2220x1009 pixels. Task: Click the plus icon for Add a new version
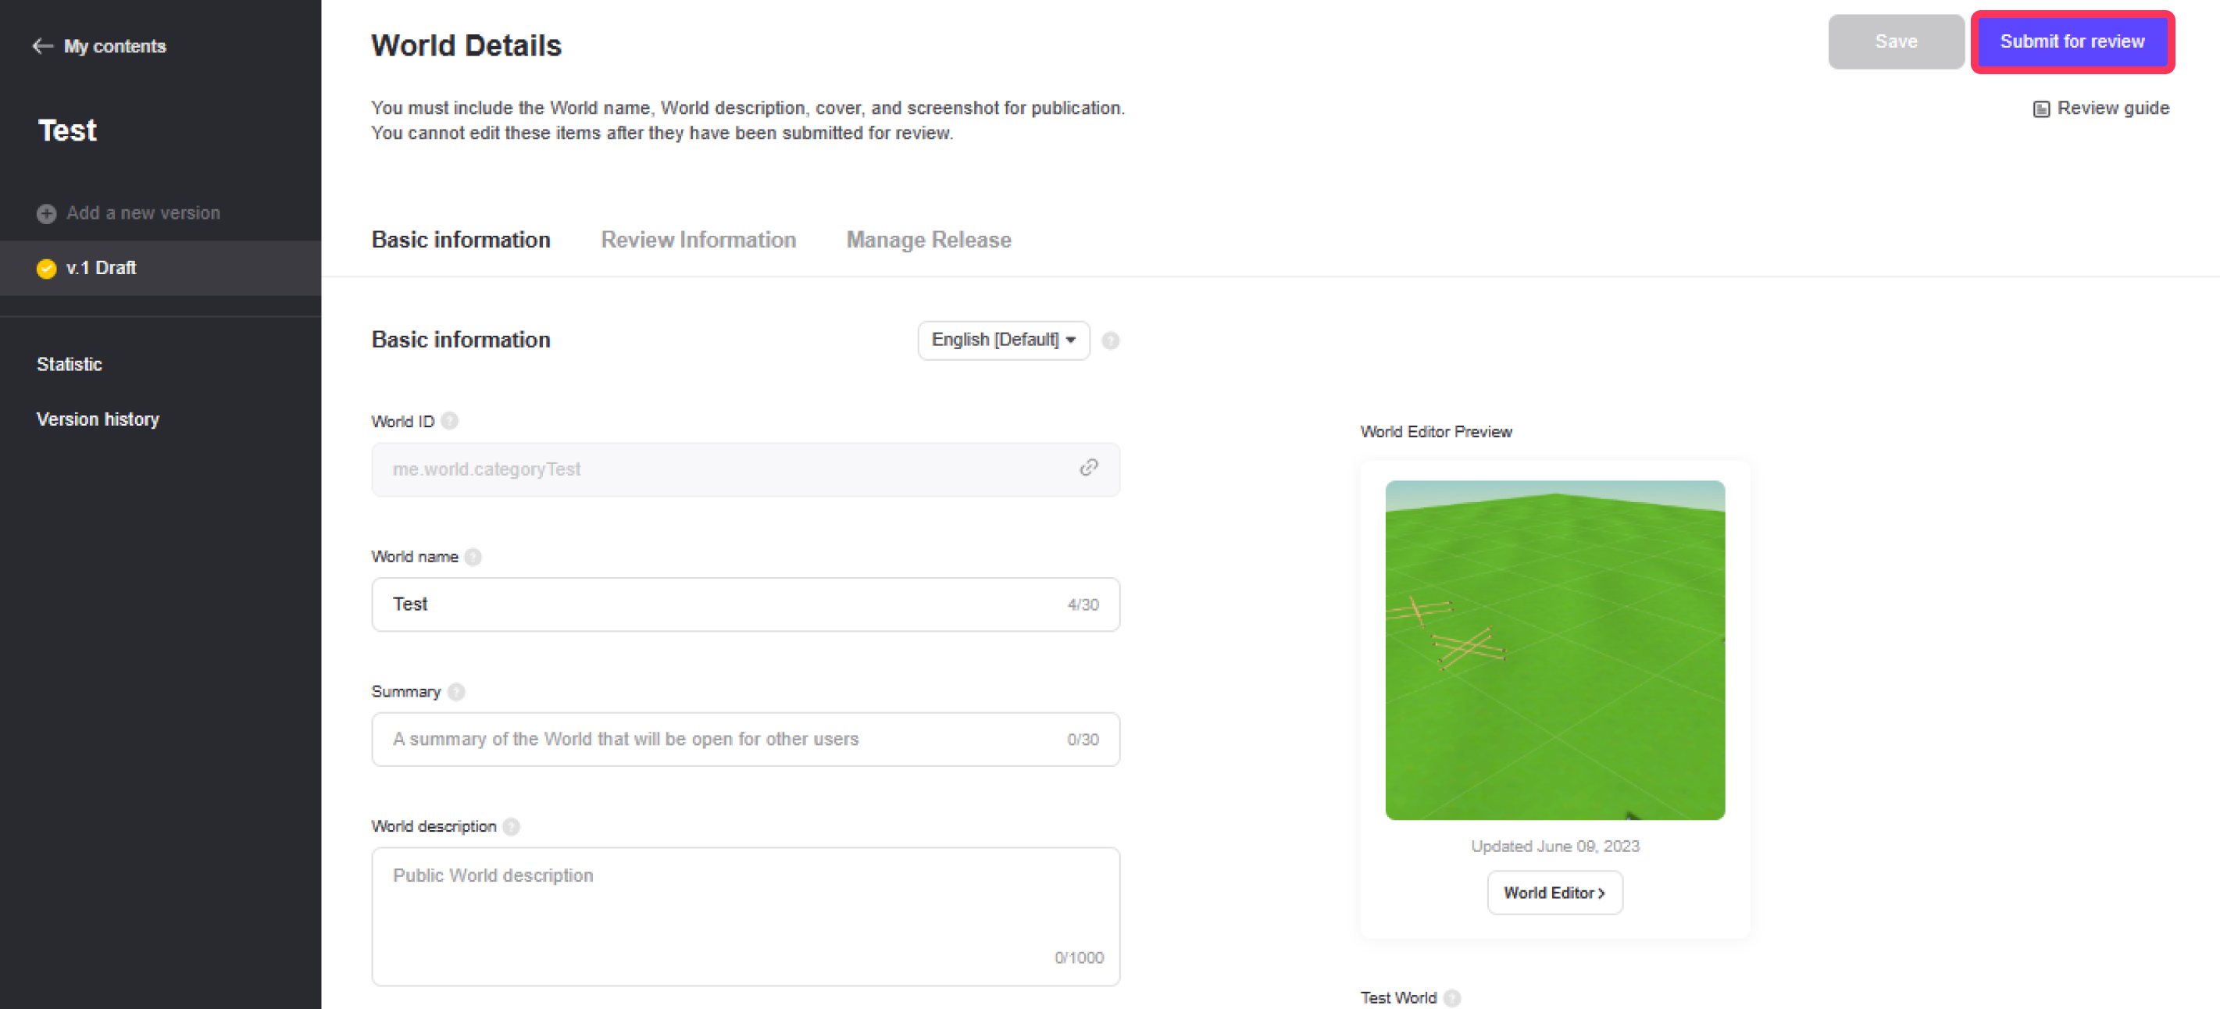pyautogui.click(x=47, y=214)
